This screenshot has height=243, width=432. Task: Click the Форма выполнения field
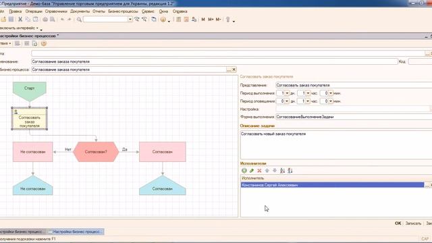[354, 117]
